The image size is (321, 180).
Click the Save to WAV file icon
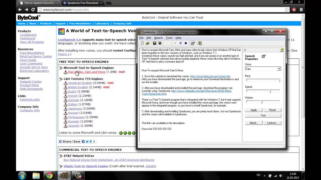pyautogui.click(x=160, y=43)
